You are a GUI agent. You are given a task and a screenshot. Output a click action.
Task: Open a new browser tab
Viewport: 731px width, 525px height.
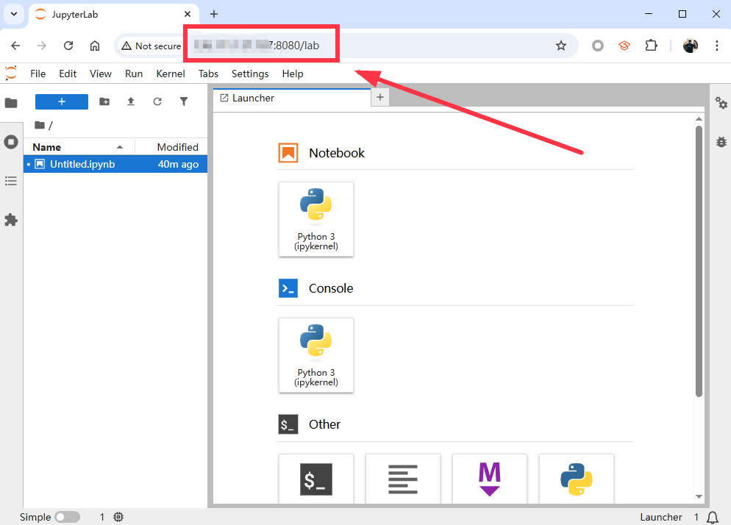point(214,14)
